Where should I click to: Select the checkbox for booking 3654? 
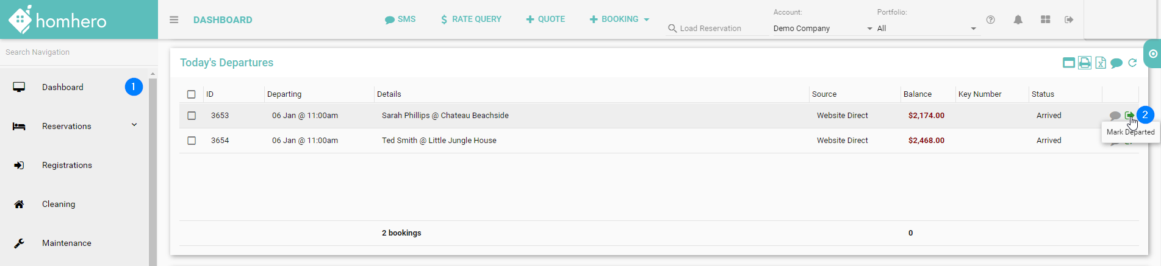pos(192,141)
